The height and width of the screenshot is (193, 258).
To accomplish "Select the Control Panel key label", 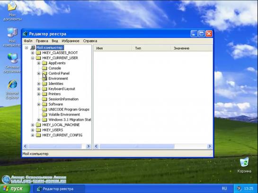I will [x=59, y=73].
